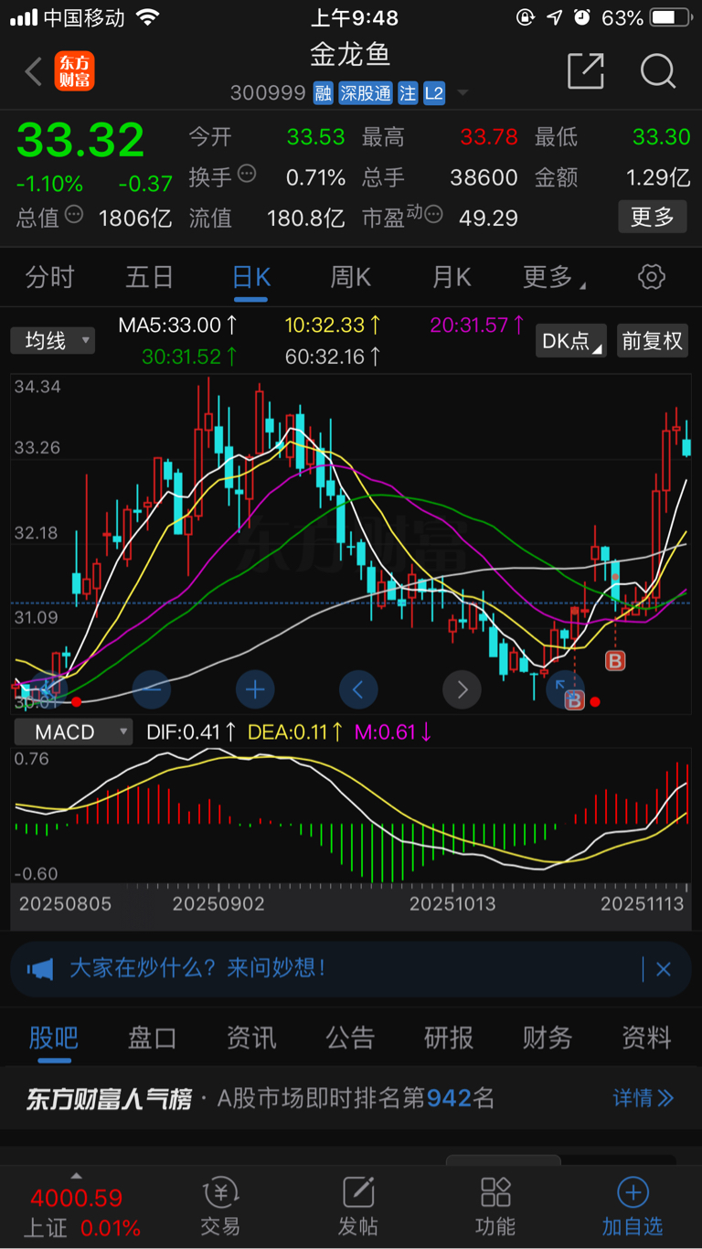Close the 妙想 banner
This screenshot has width=702, height=1249.
[x=664, y=969]
